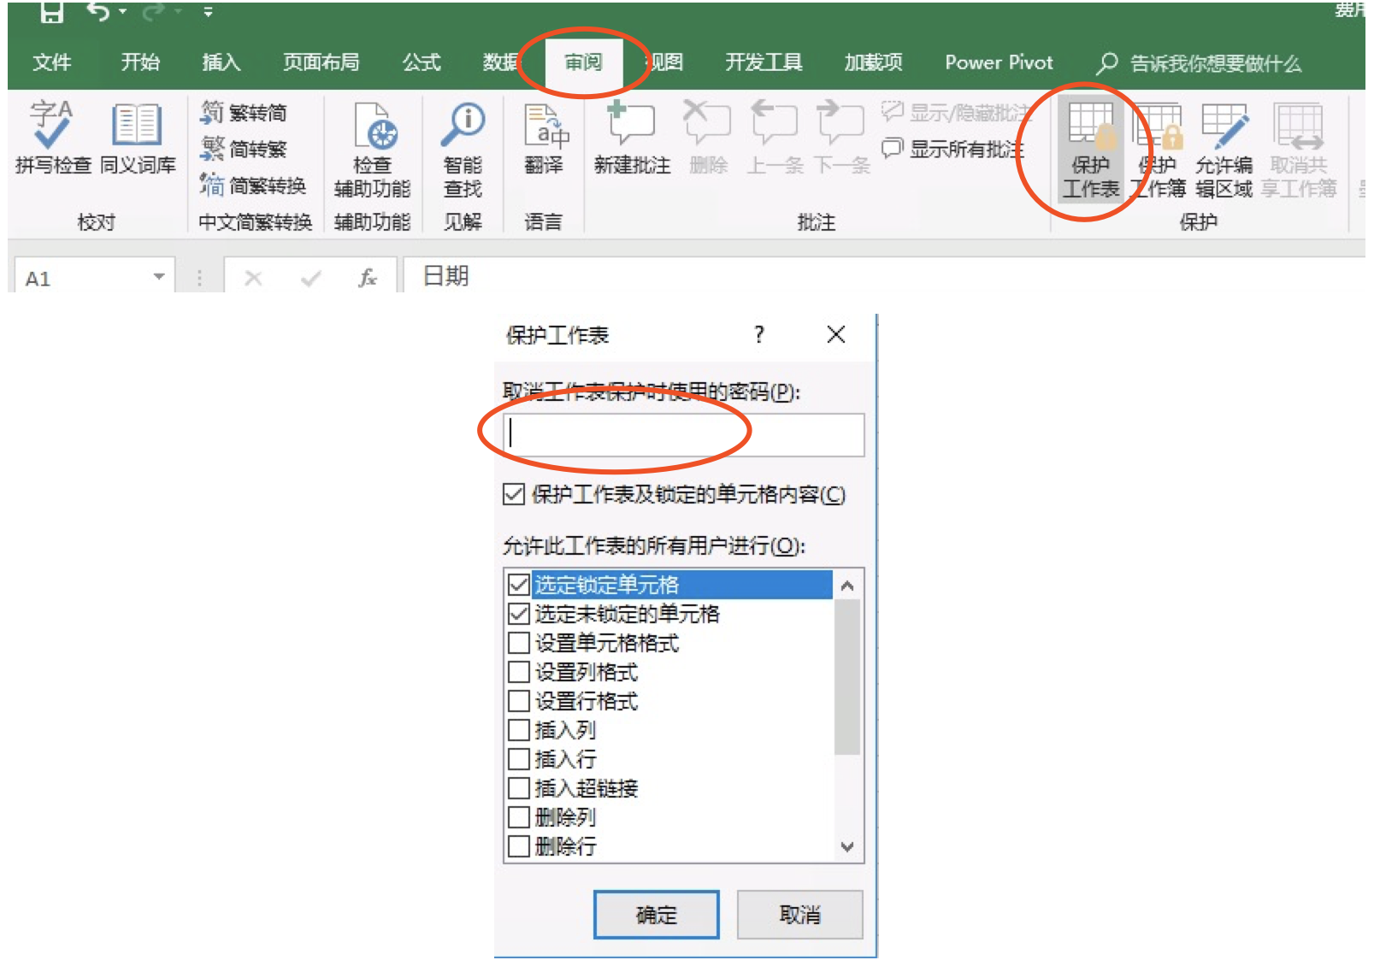Switch to the Power Pivot tab
Screen dimensions: 1380x966
[999, 62]
